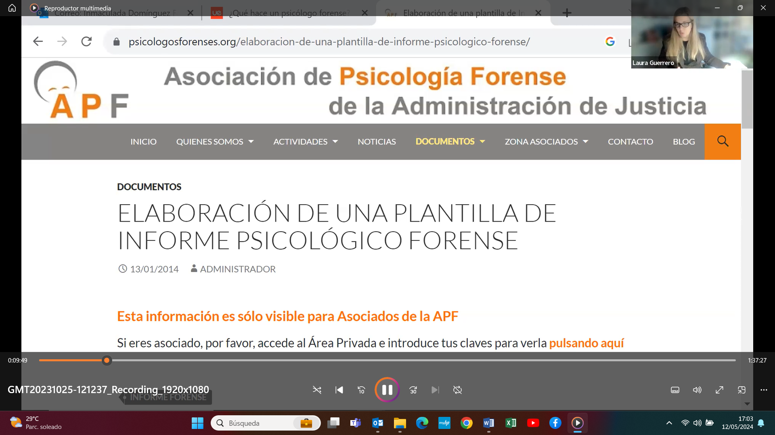Open volume control
775x435 pixels.
(697, 390)
